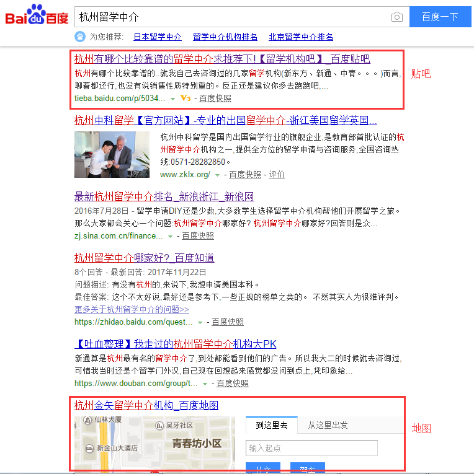Open camera image search icon
This screenshot has height=474, width=474.
click(x=397, y=17)
